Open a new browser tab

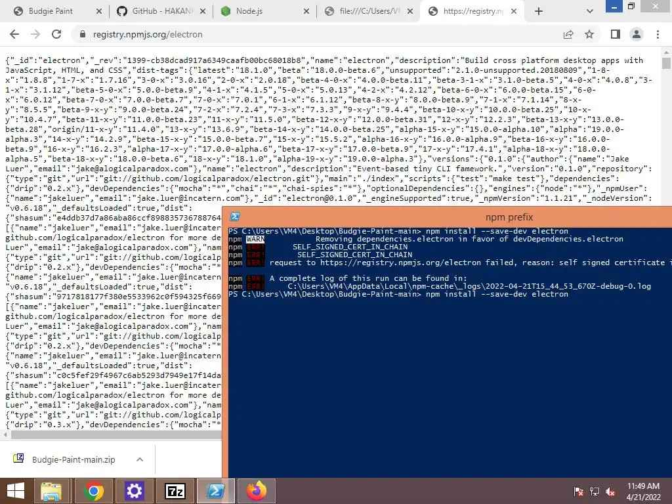coord(539,11)
